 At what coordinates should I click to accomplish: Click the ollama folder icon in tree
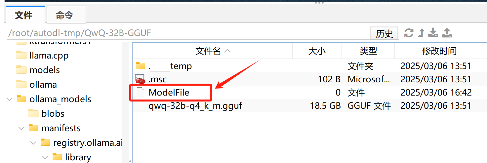point(21,84)
